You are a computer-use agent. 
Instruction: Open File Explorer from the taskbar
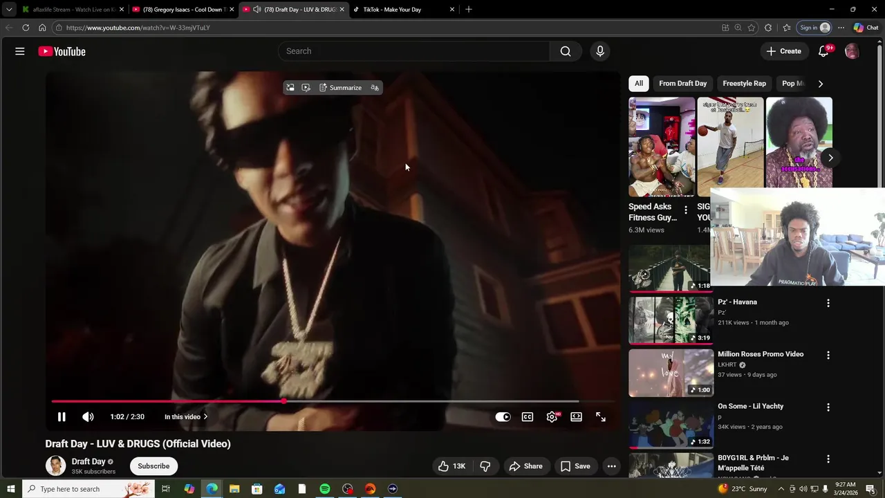point(234,489)
